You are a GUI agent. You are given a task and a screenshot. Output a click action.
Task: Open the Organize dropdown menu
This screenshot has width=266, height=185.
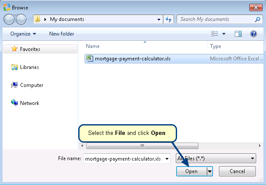pyautogui.click(x=23, y=34)
